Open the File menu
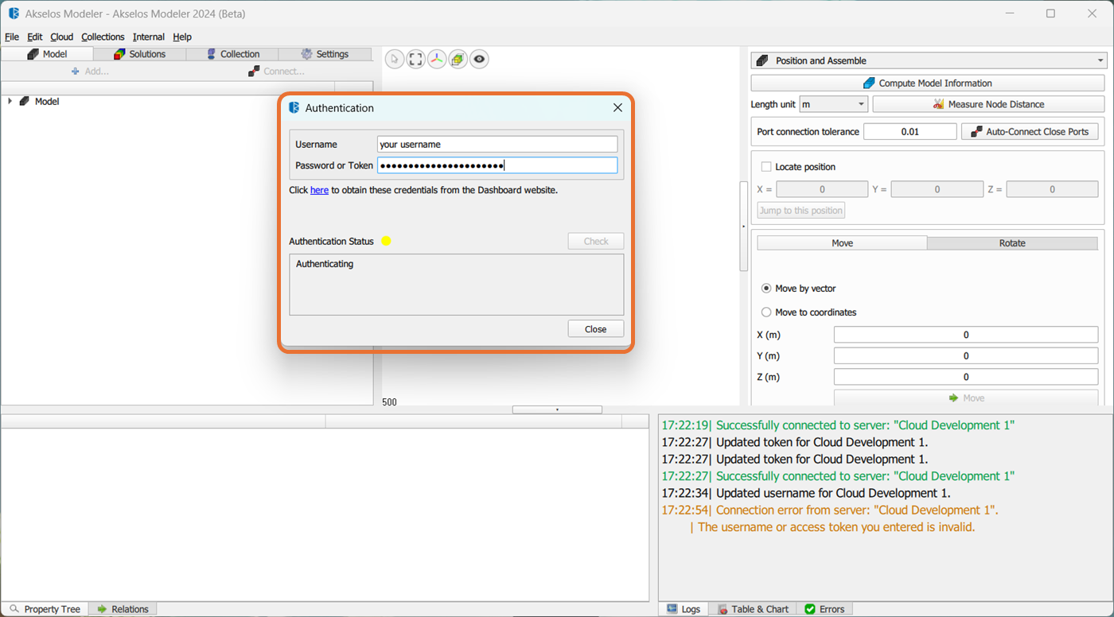 point(12,37)
